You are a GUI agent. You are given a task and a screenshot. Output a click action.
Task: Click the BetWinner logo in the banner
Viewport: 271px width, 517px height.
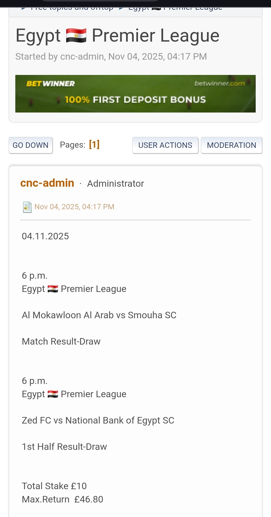pyautogui.click(x=50, y=84)
